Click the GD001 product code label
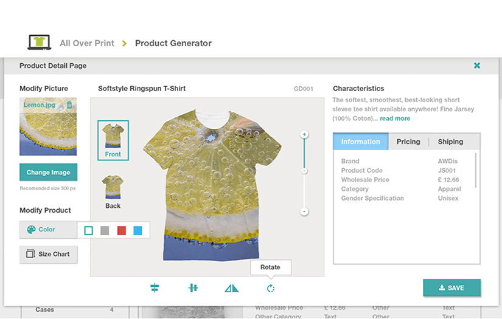 (x=303, y=89)
